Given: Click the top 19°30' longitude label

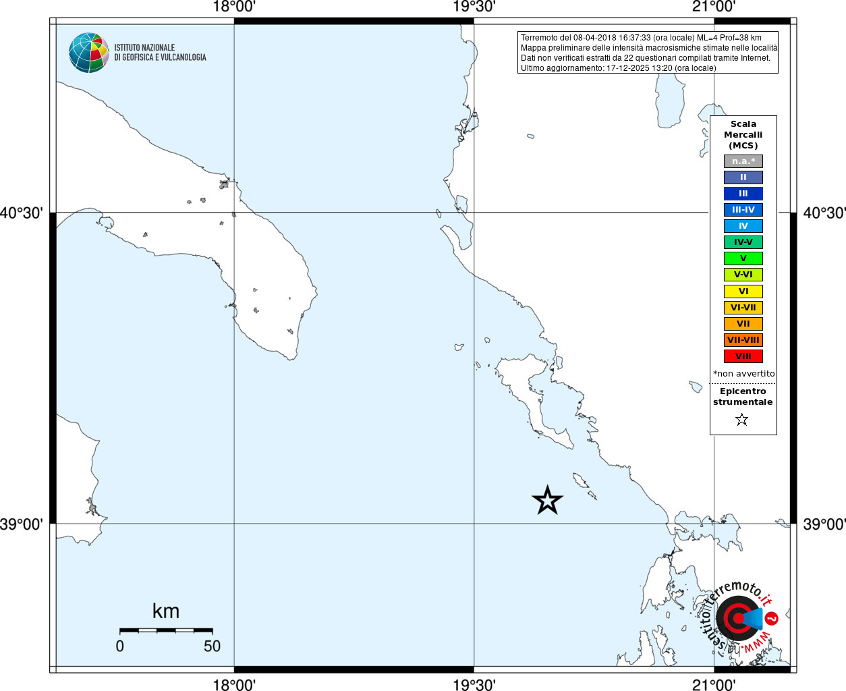Looking at the screenshot, I should (x=474, y=7).
